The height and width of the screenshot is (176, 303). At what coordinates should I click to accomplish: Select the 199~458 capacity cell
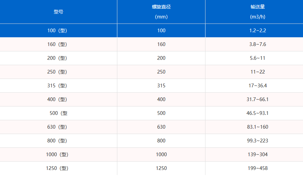coord(257,168)
